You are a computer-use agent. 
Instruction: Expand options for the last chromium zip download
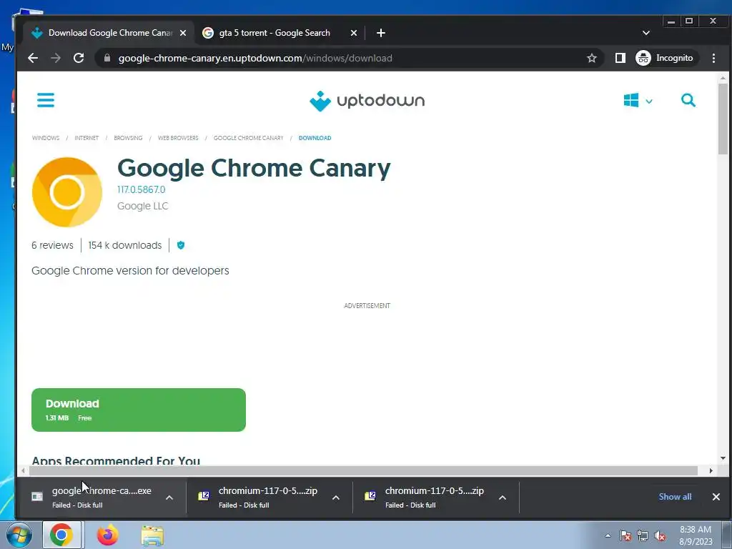[503, 498]
